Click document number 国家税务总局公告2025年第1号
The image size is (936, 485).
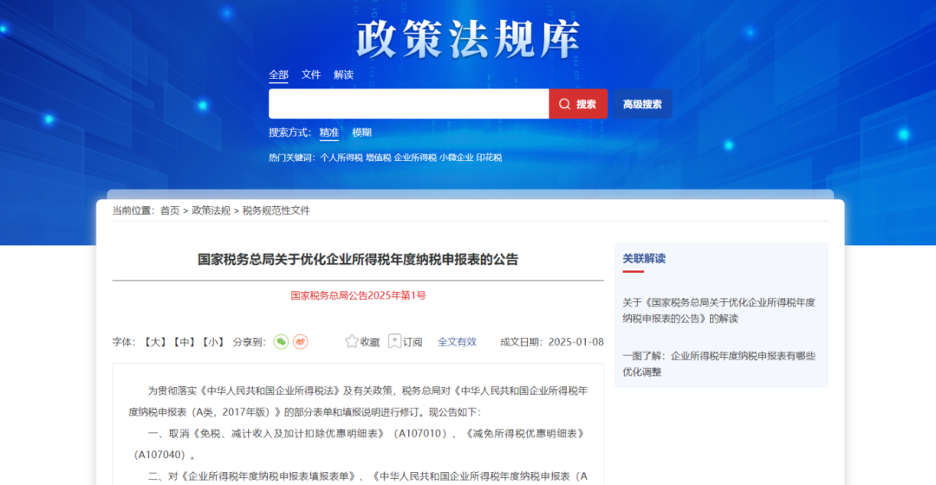358,295
